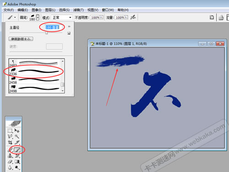Click brush list scroll up arrow
Screen dimensions: 229x172
(62, 61)
